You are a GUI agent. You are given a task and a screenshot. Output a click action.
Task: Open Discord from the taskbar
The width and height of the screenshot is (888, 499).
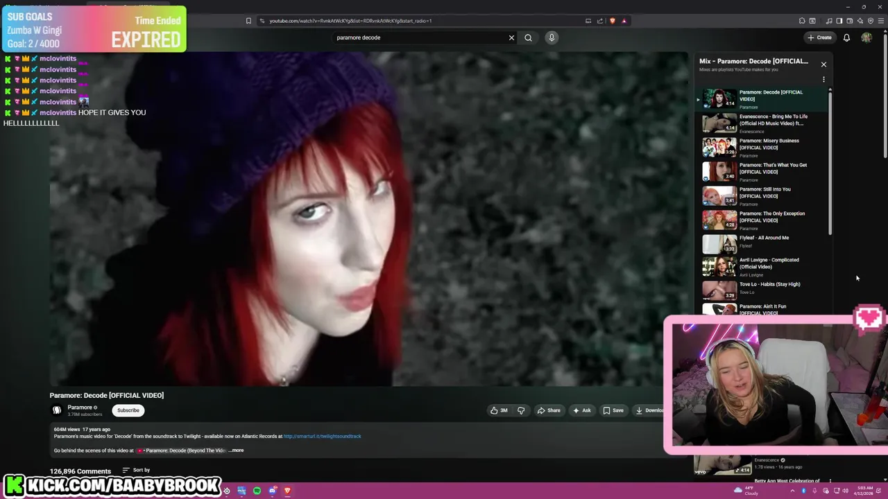[x=273, y=491]
